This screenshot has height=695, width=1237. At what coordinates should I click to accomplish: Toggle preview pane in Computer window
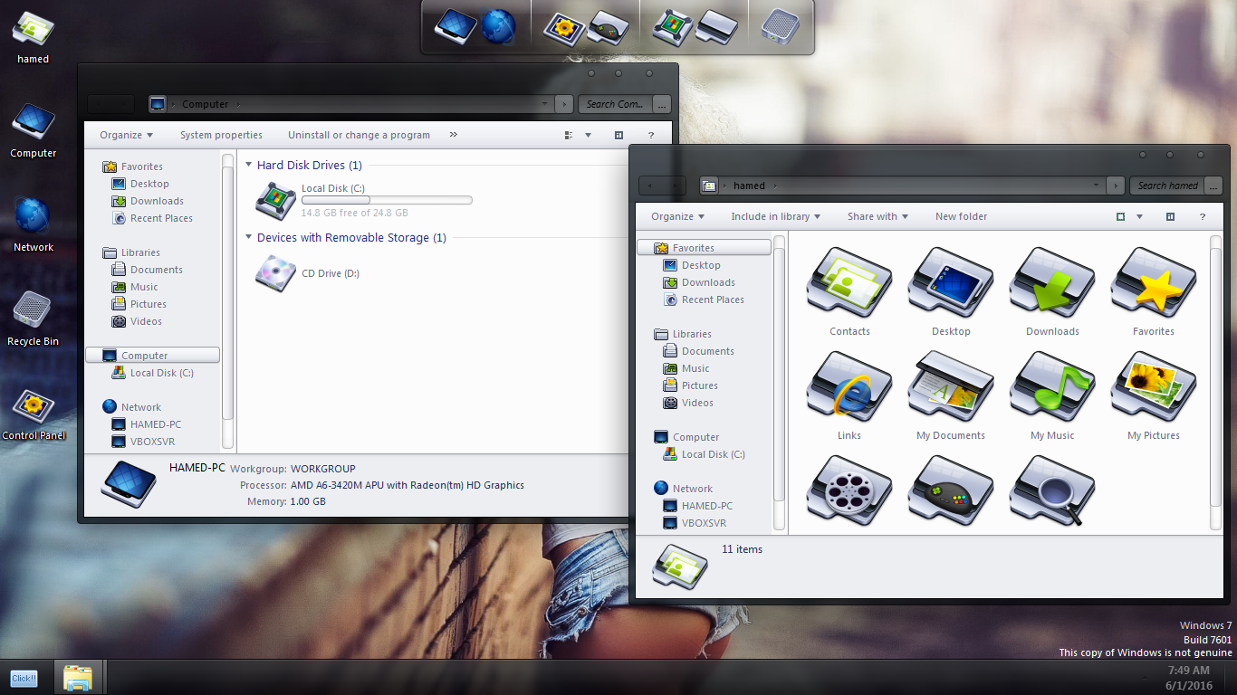coord(618,136)
